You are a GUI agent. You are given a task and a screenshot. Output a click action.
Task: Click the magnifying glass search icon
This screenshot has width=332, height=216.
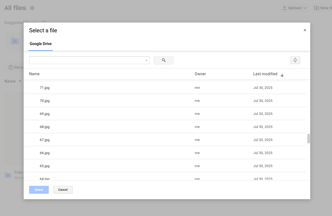(x=163, y=60)
